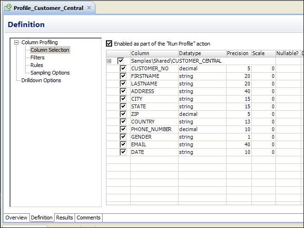Click the string datatype of FIRSTNAME
The image size is (304, 228).
[x=186, y=76]
